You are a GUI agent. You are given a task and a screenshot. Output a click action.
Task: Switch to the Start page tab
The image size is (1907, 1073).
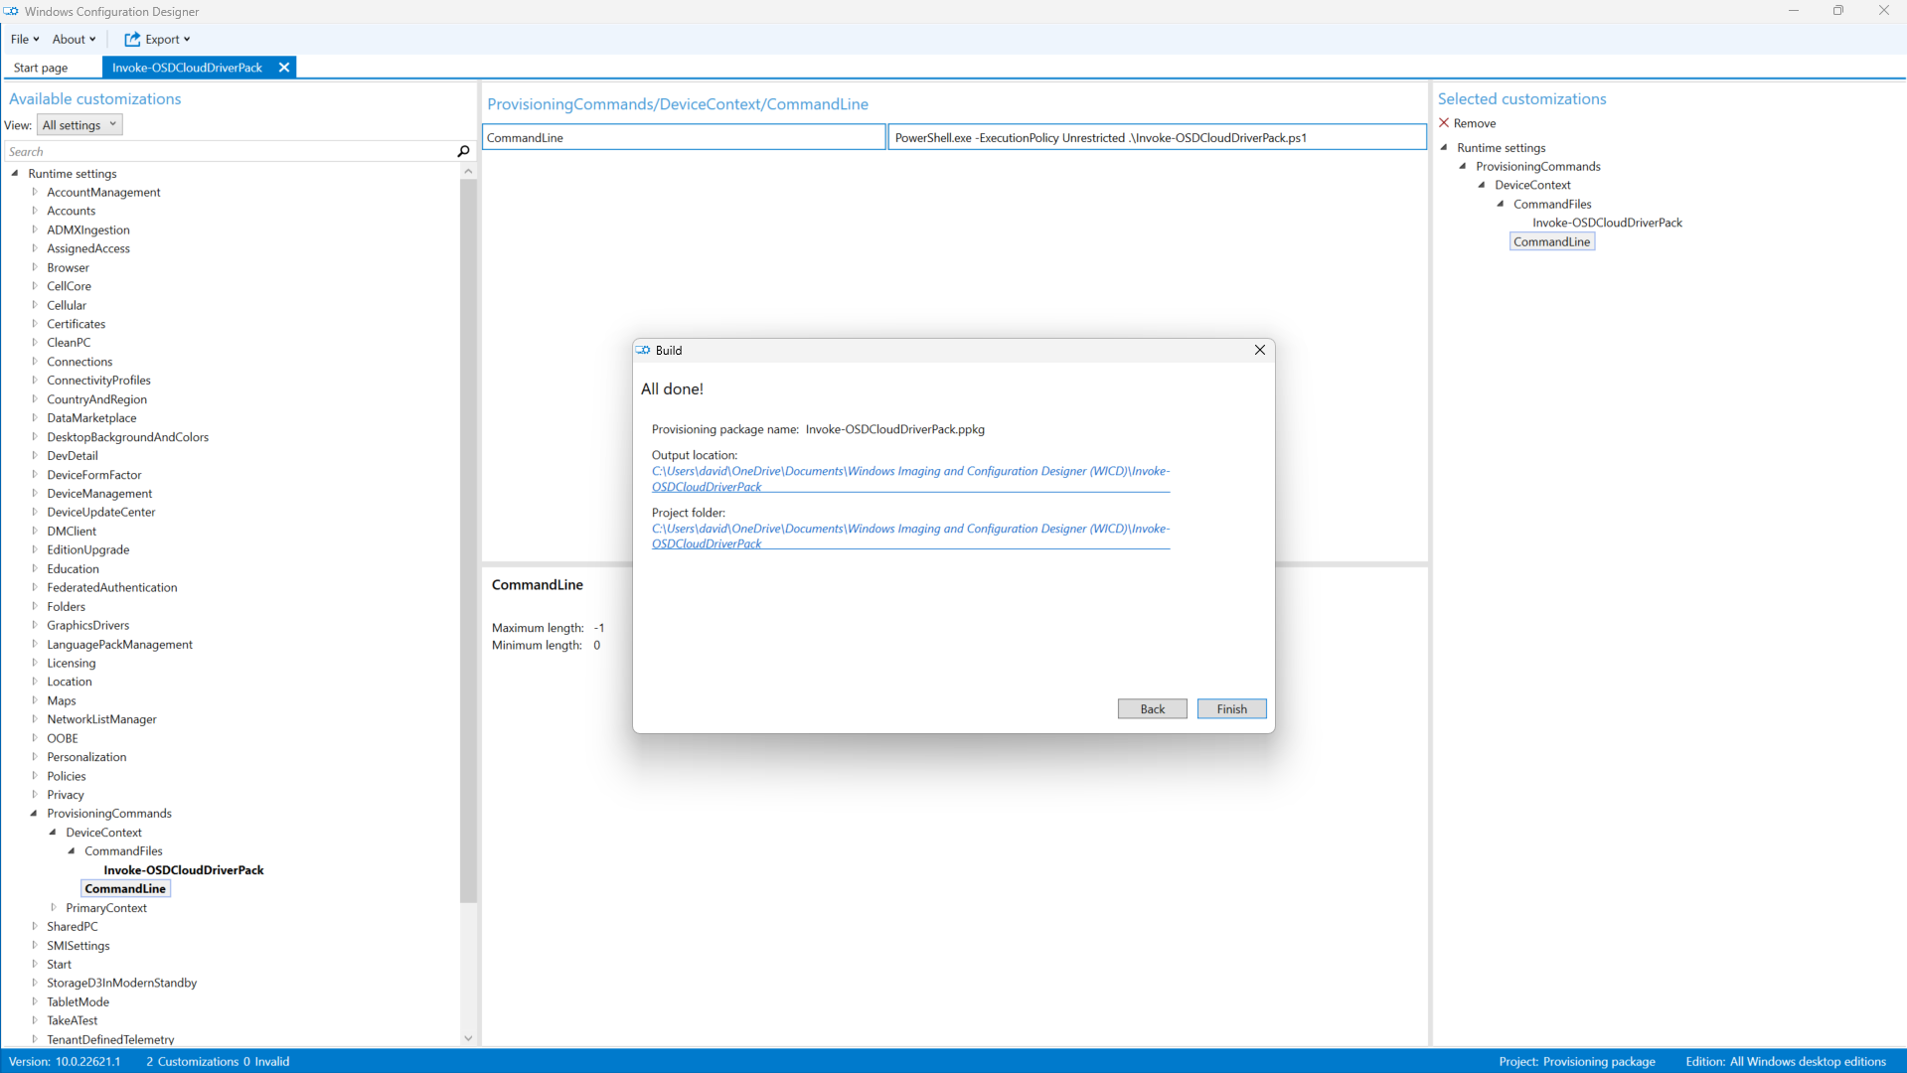pyautogui.click(x=41, y=68)
